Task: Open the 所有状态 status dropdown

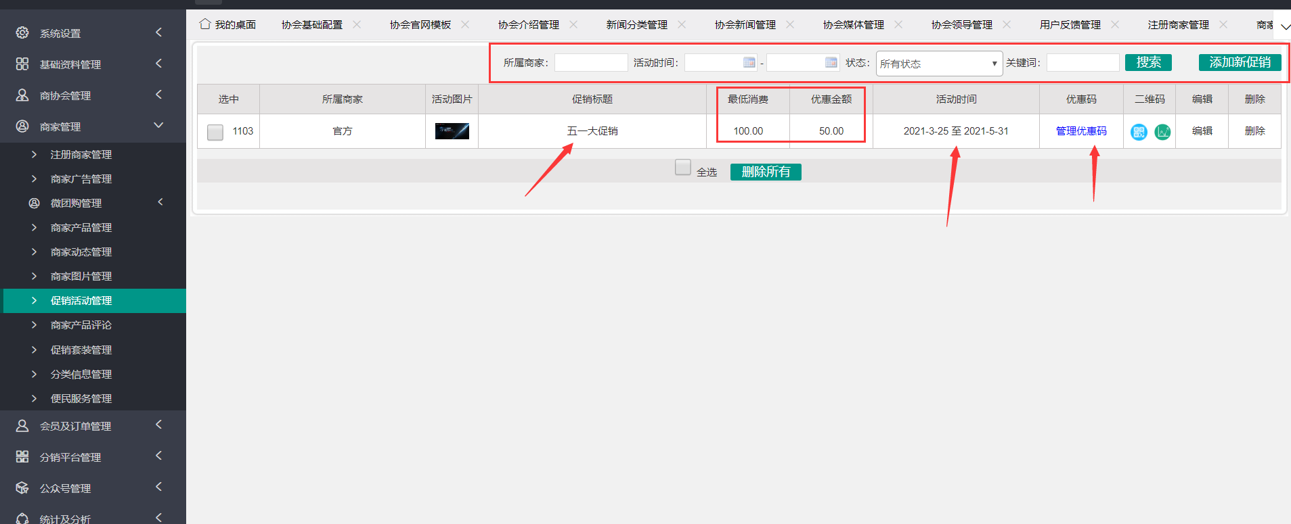Action: pyautogui.click(x=938, y=64)
